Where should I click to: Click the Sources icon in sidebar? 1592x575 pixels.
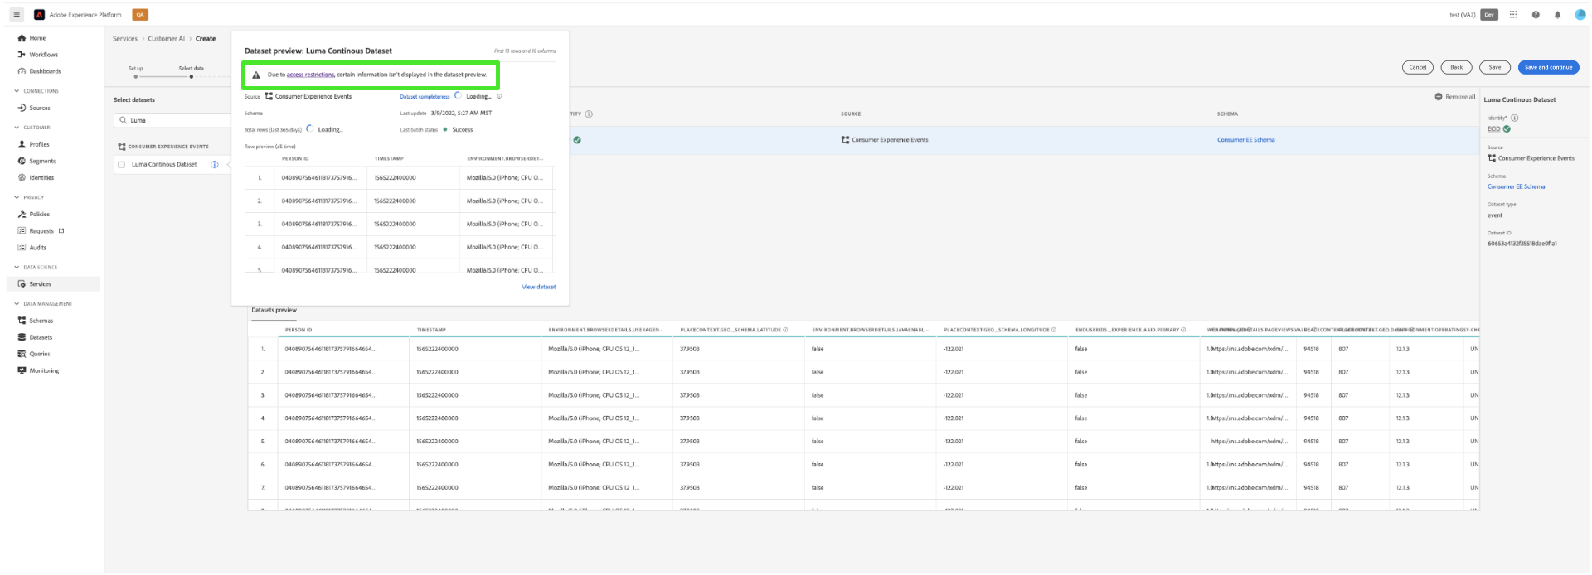click(x=22, y=108)
